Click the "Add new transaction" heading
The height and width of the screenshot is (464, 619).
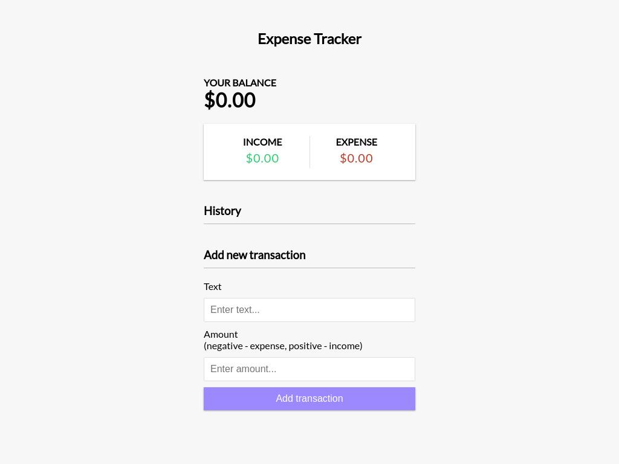(254, 255)
